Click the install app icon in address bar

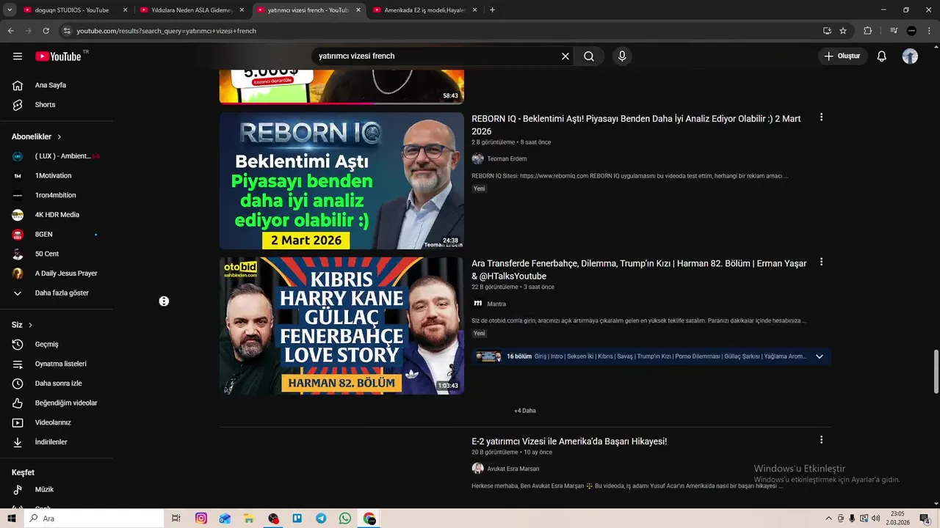827,31
